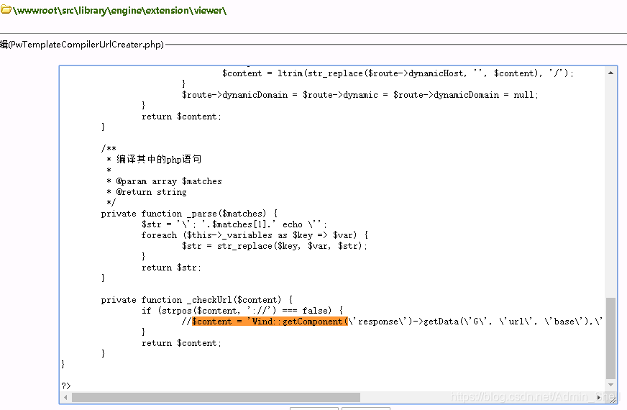Click the vertical scrollbar thumb in the editor
The width and height of the screenshot is (627, 410).
tap(610, 338)
